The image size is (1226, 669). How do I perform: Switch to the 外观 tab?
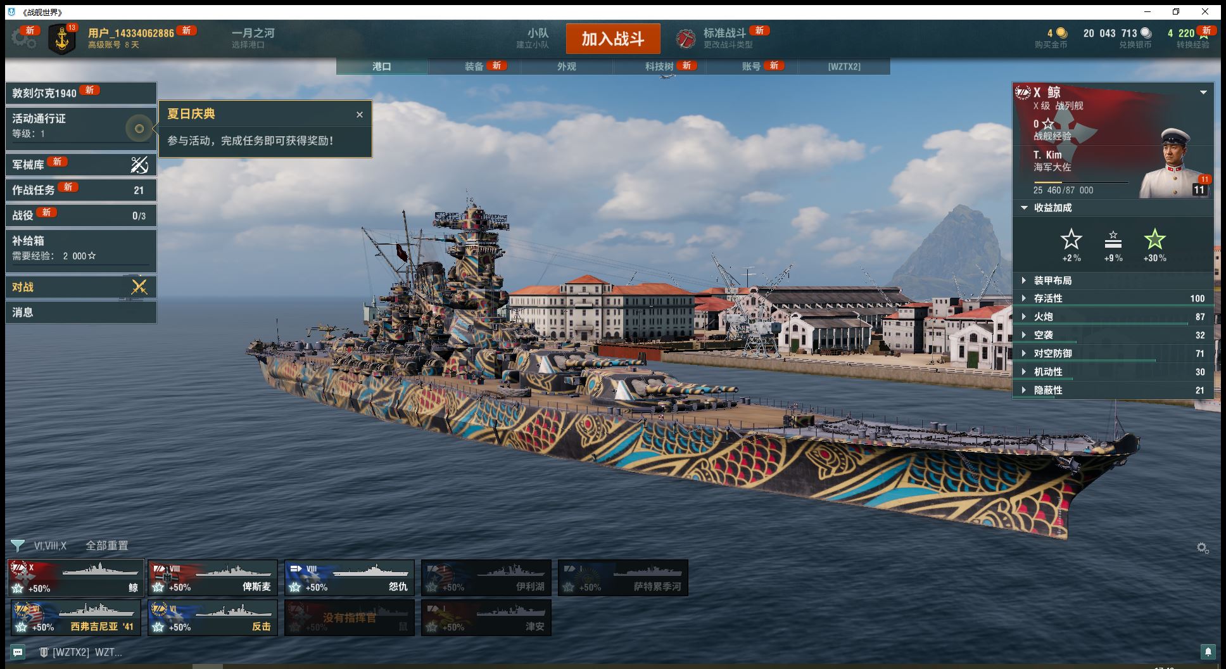pos(567,67)
